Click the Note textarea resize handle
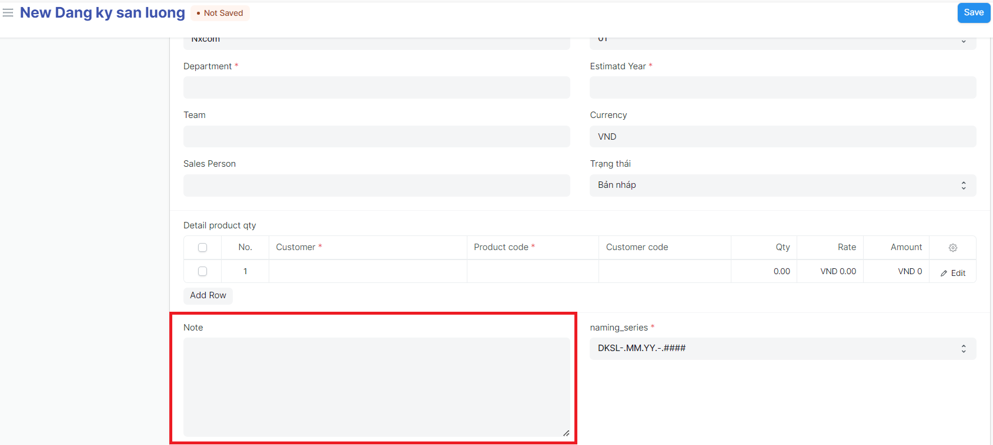This screenshot has width=993, height=445. click(566, 433)
